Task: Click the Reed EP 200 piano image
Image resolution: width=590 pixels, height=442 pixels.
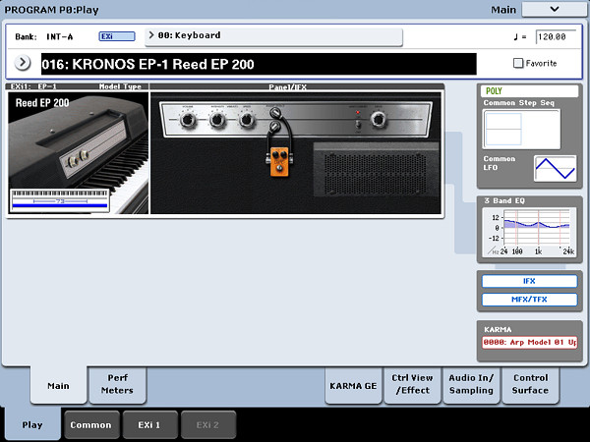Action: pyautogui.click(x=79, y=153)
